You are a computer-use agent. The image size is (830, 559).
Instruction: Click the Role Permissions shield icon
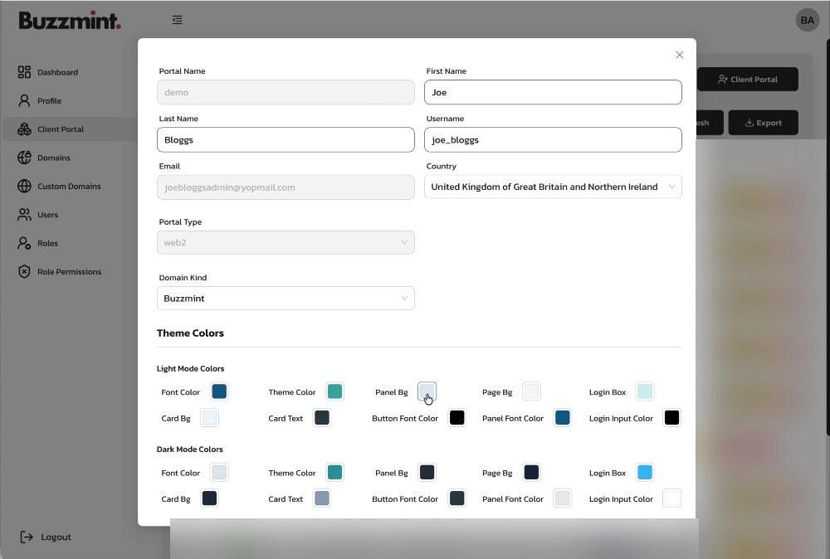pos(24,272)
